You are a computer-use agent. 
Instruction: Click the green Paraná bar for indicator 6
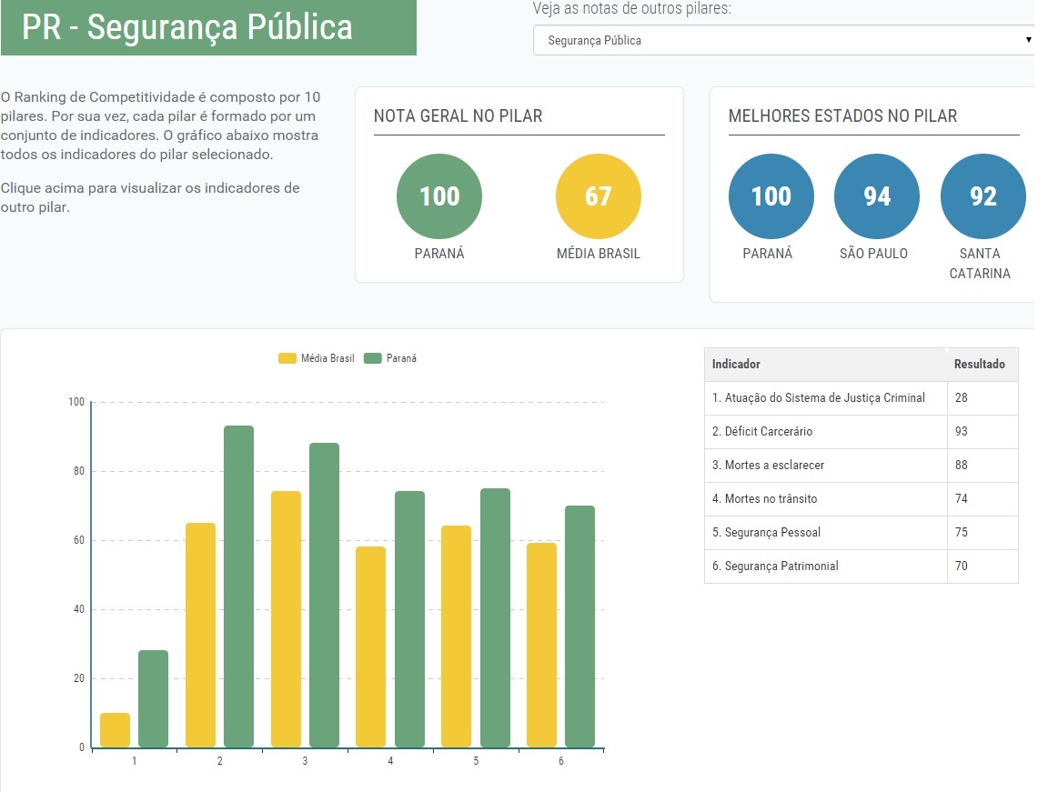pyautogui.click(x=579, y=627)
